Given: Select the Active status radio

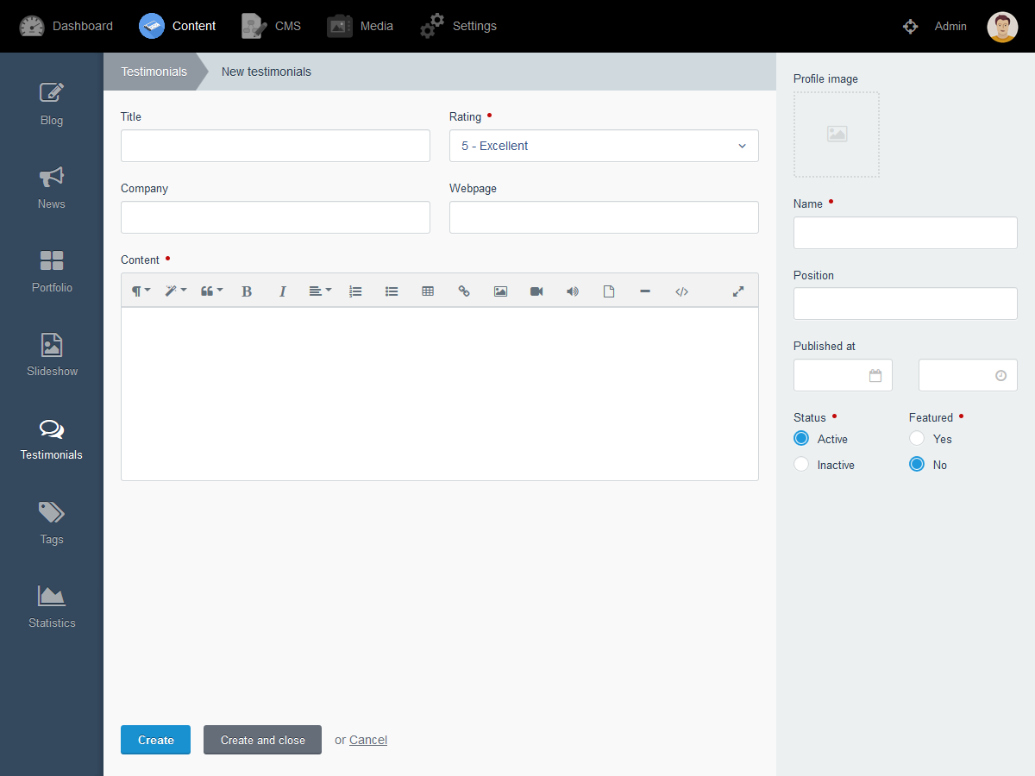Looking at the screenshot, I should pos(801,438).
